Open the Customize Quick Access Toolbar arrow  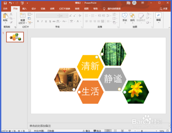tap(27, 3)
